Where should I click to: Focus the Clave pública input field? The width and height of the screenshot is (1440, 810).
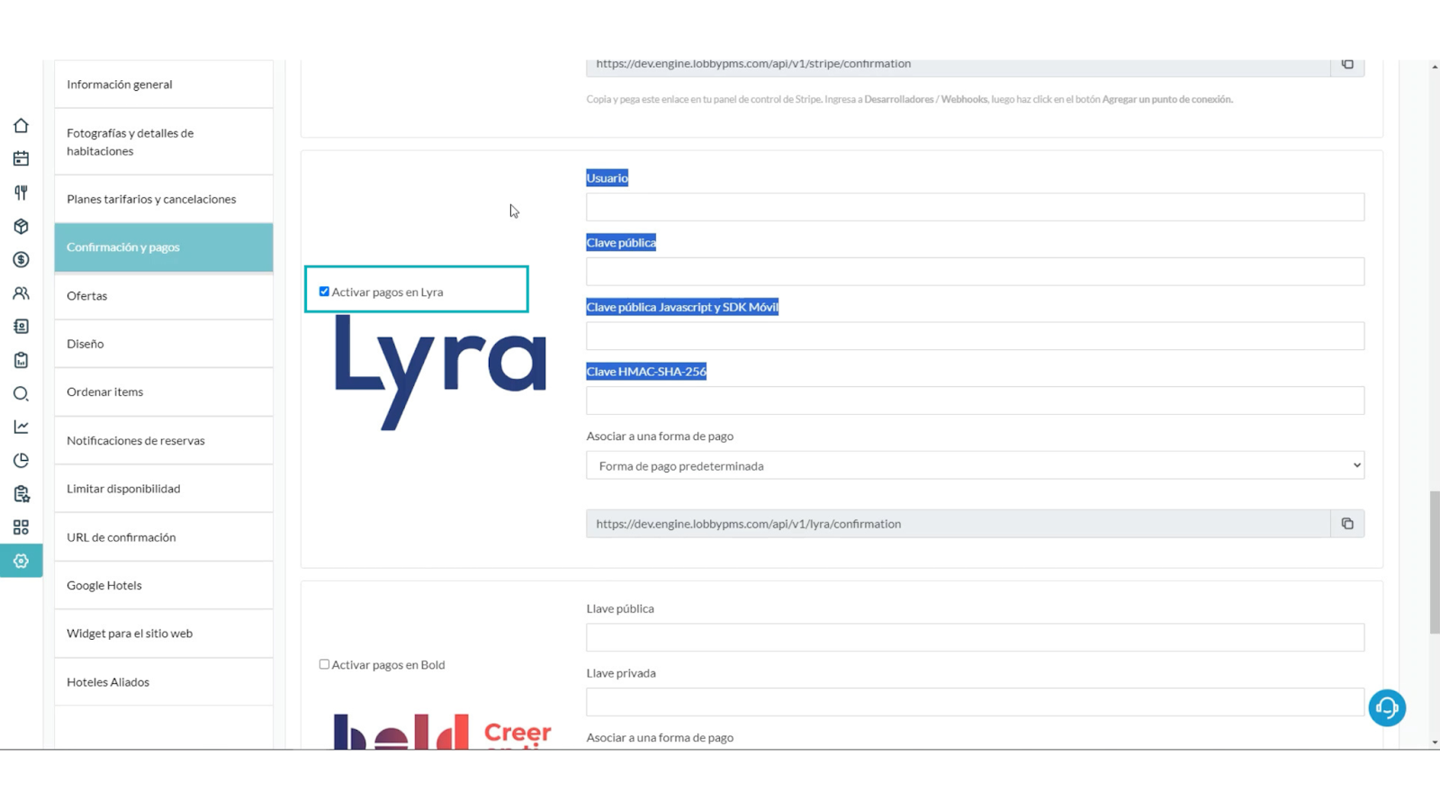click(x=975, y=272)
